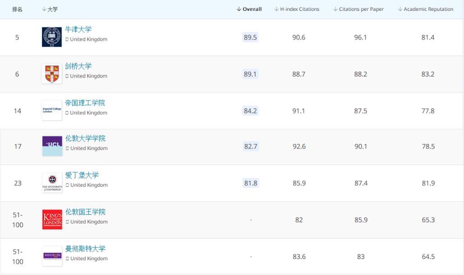
Task: Sort by Citations per Paper column
Action: [359, 9]
